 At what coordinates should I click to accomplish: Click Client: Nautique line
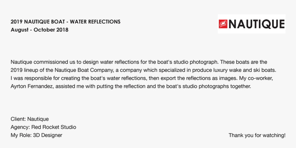tap(30, 119)
